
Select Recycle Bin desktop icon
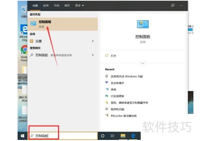coord(24,12)
